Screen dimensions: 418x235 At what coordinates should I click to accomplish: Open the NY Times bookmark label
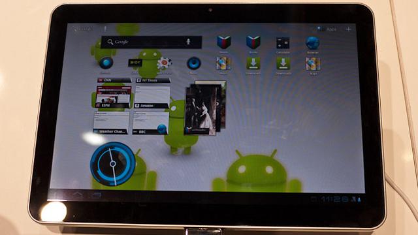(153, 80)
